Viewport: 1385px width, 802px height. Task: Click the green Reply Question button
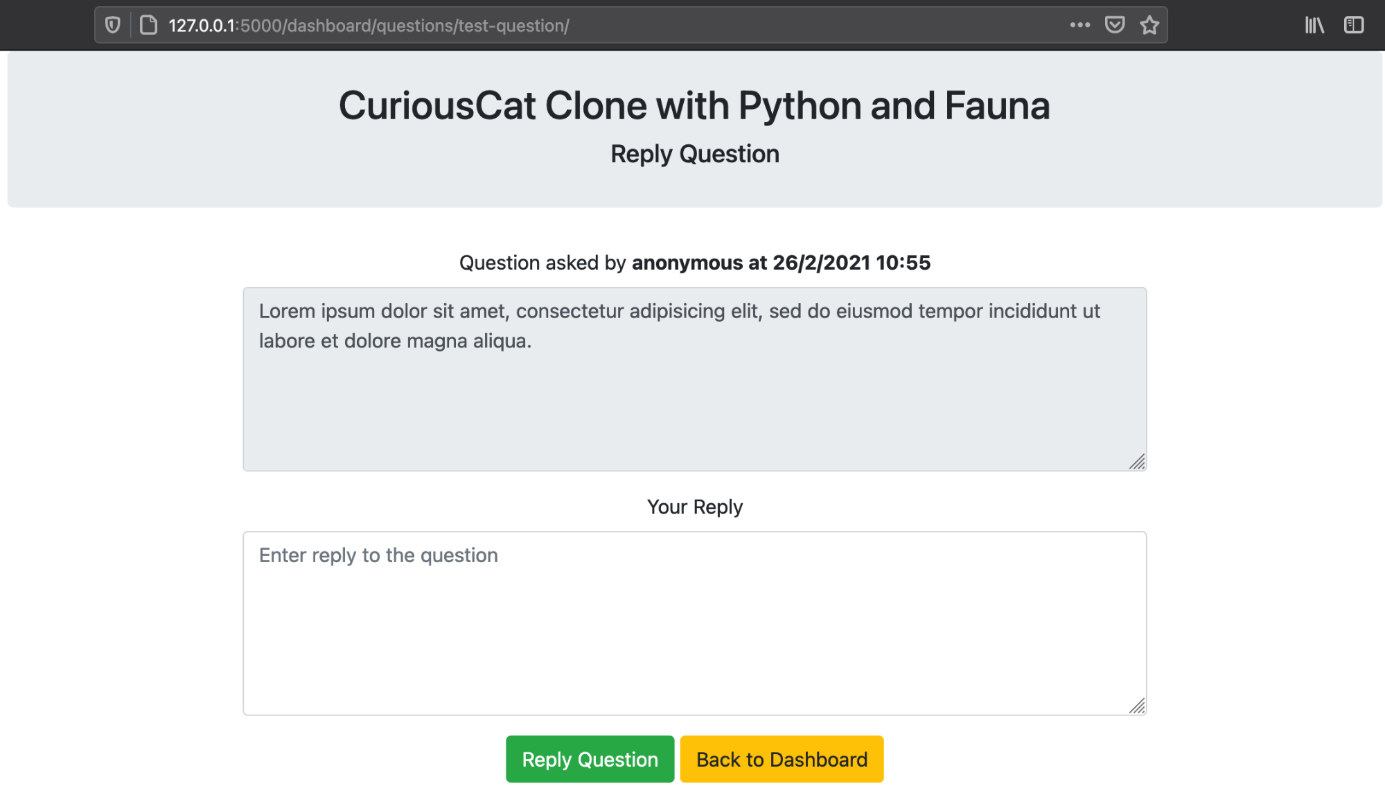click(590, 759)
